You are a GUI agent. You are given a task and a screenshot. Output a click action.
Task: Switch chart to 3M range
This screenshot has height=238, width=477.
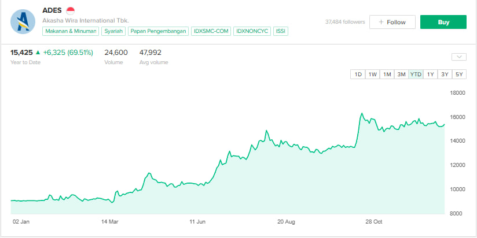[x=401, y=74]
